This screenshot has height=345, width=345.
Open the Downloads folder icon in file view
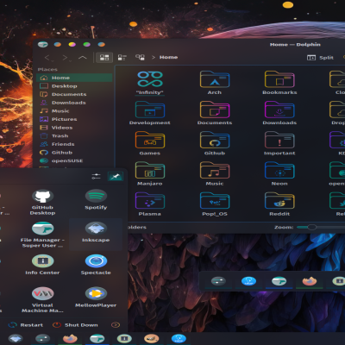click(279, 113)
